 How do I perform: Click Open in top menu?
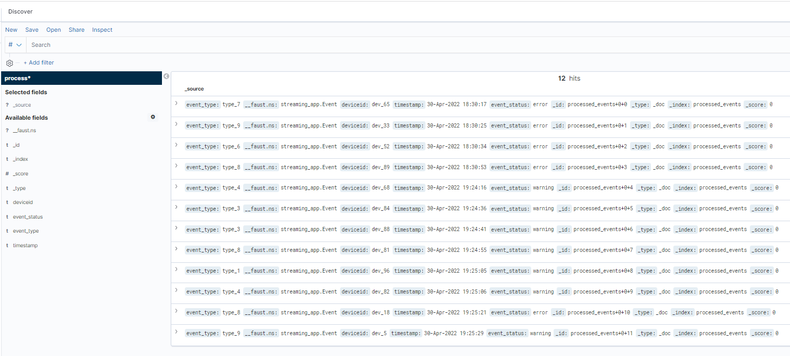(x=54, y=30)
